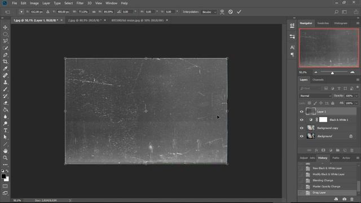This screenshot has height=203, width=361.
Task: Select the Path Selection tool
Action: point(5,137)
